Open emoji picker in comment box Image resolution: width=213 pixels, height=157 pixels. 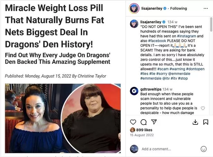tap(204, 149)
